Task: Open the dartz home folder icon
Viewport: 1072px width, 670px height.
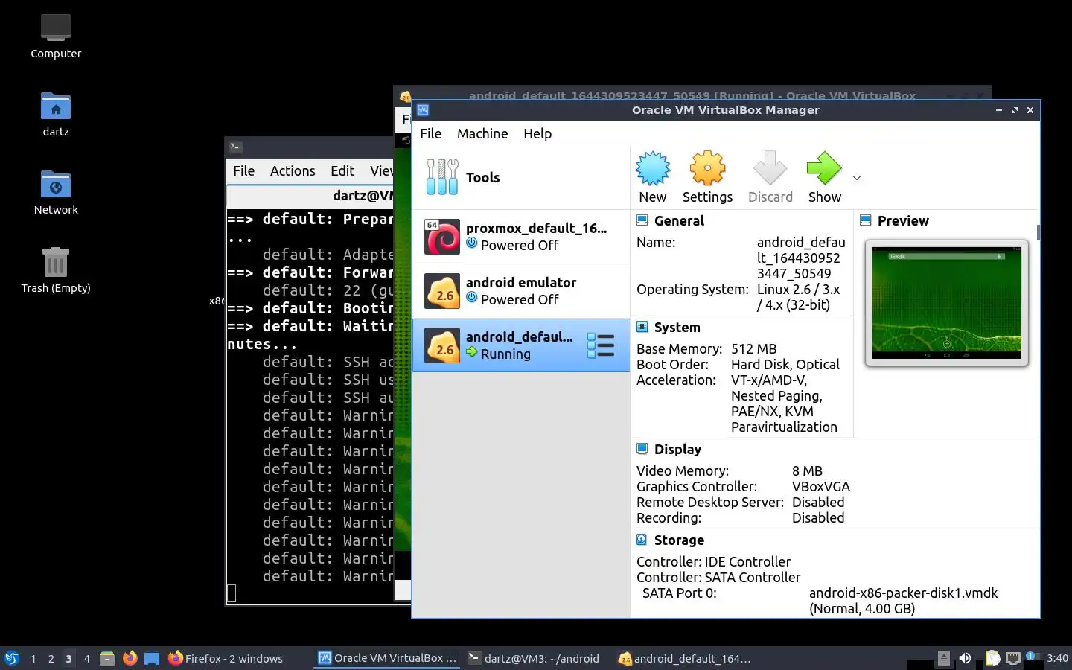Action: coord(56,114)
